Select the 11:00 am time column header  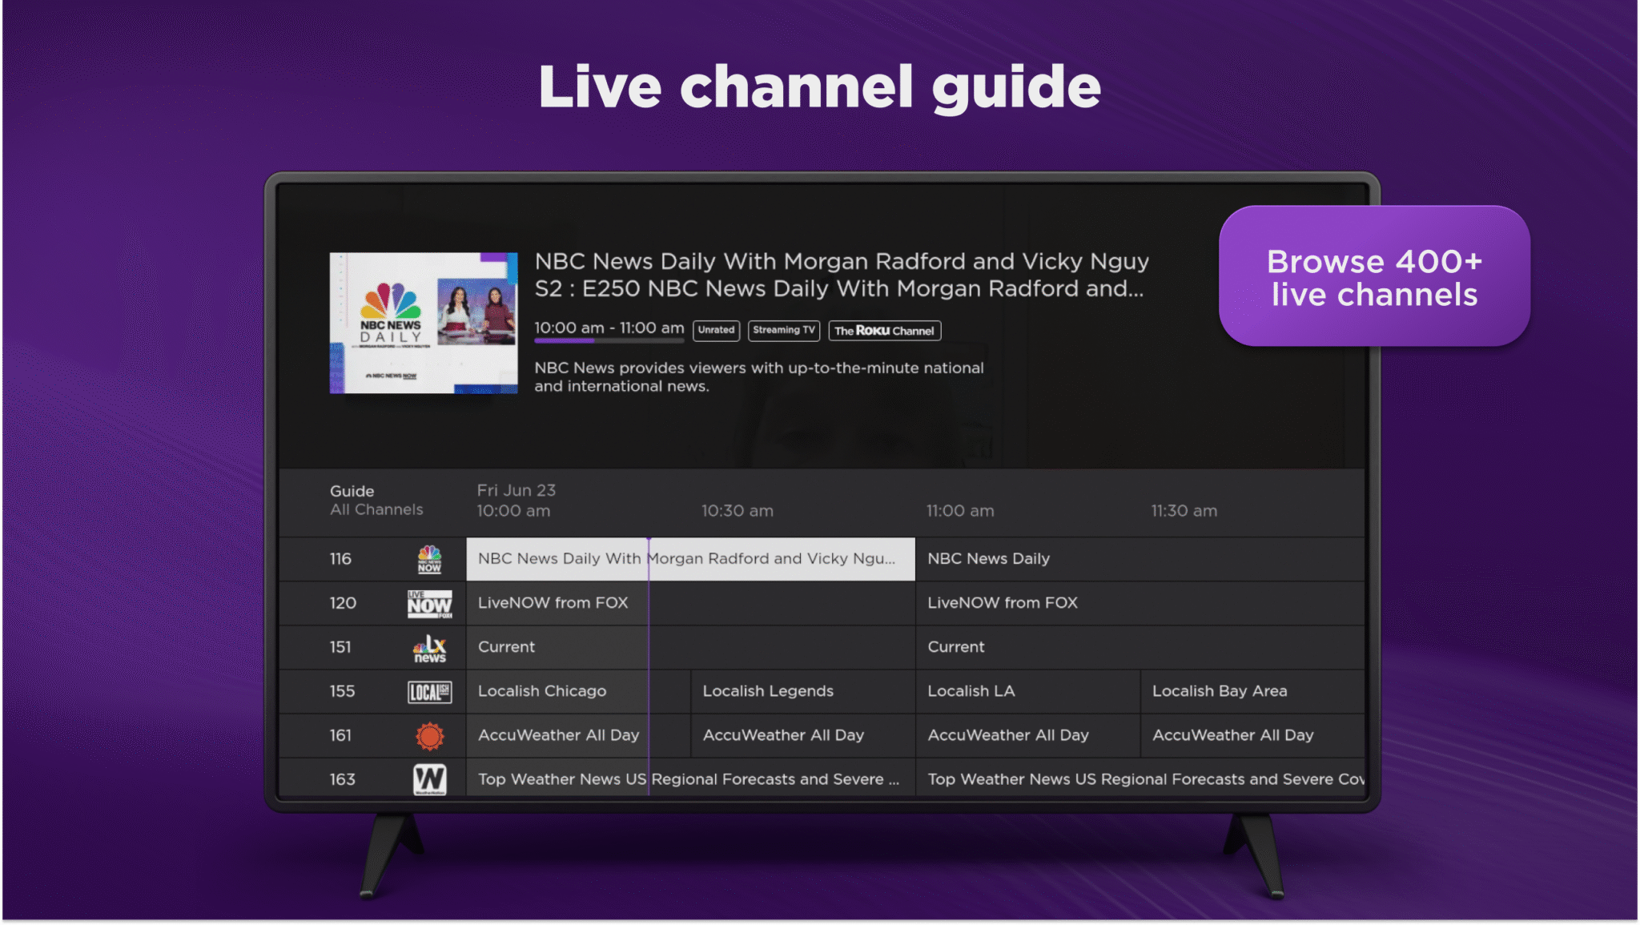click(x=959, y=510)
